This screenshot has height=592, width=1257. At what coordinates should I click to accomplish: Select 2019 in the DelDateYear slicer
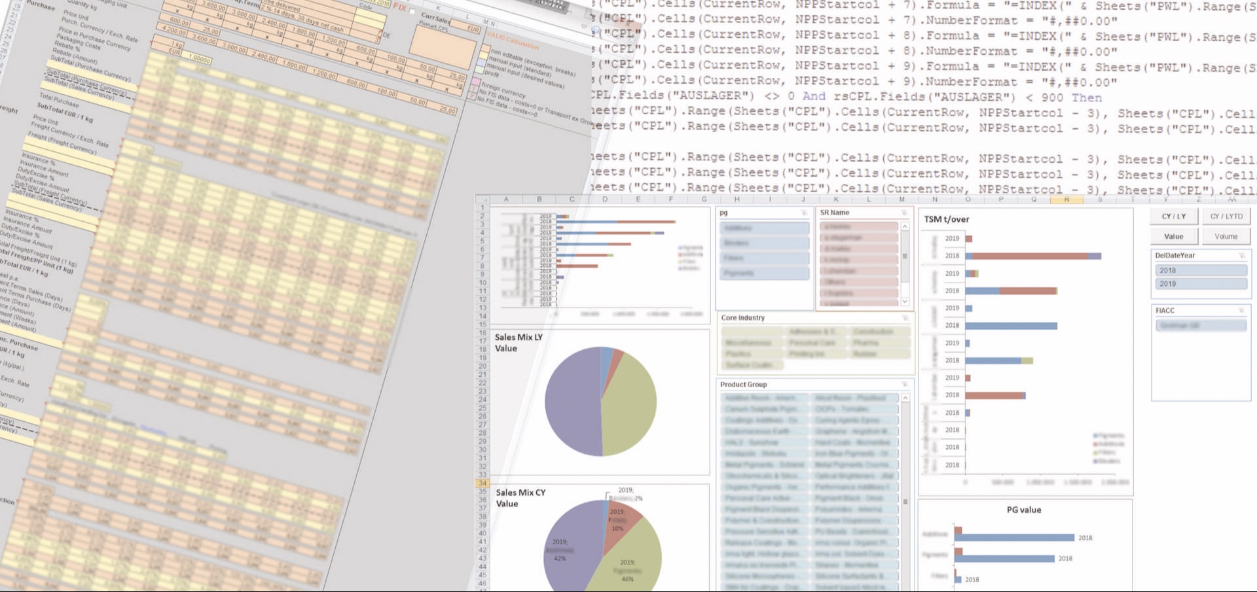pyautogui.click(x=1201, y=283)
